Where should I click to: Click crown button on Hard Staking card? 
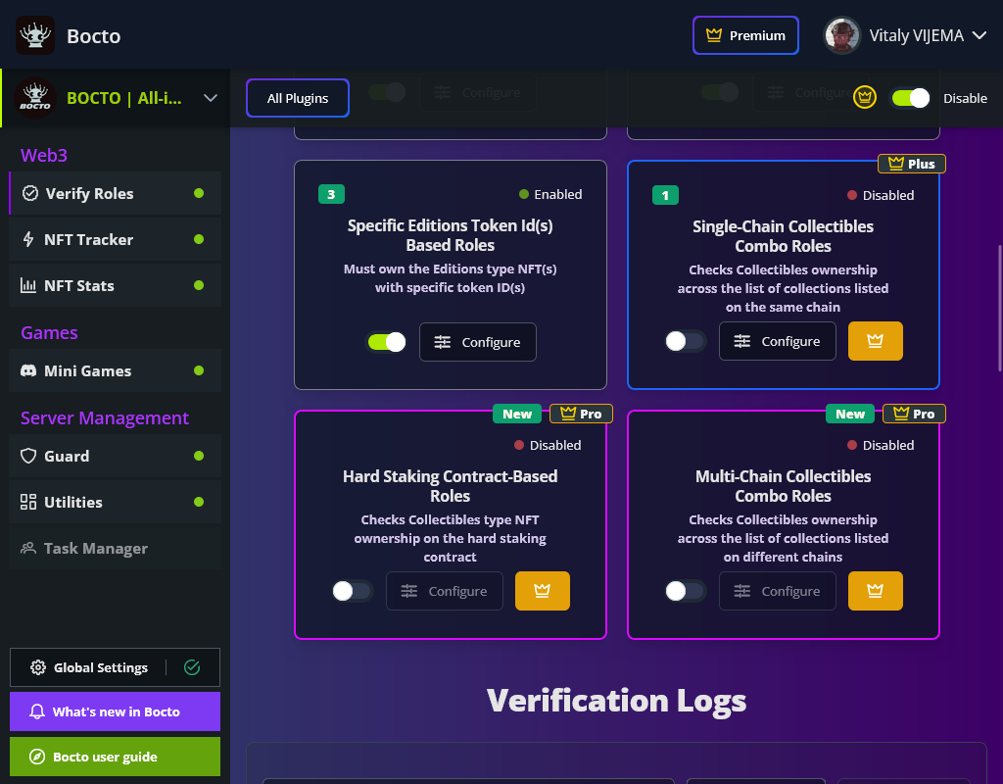pos(543,591)
